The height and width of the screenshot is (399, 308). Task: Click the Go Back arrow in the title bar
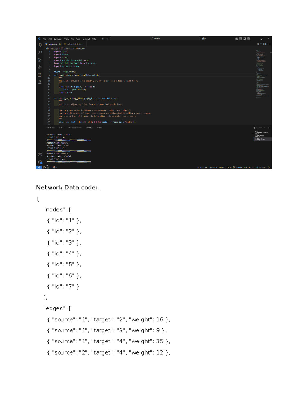[103, 39]
